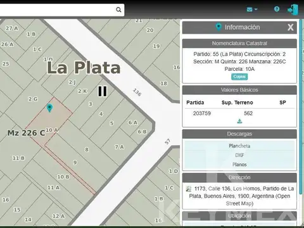Click the teal map pin on parcel

49,108
